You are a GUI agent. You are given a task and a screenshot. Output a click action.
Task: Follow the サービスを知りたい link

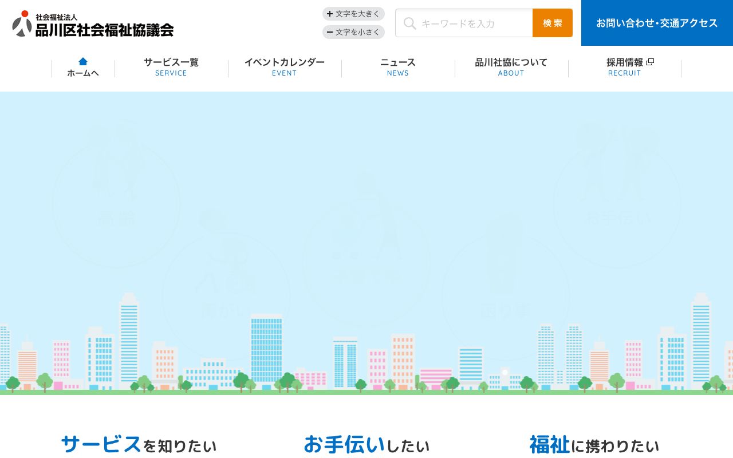pos(139,445)
